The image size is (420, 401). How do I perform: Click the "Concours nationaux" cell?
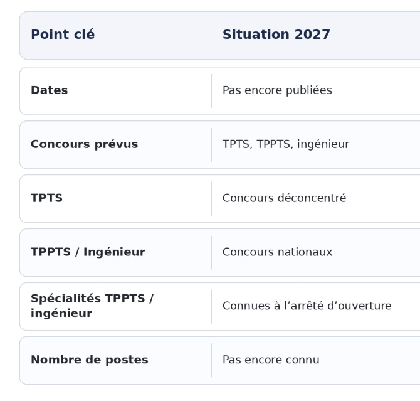coord(277,252)
